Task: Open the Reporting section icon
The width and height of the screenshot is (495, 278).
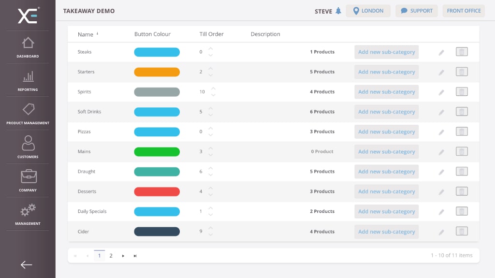Action: tap(28, 80)
